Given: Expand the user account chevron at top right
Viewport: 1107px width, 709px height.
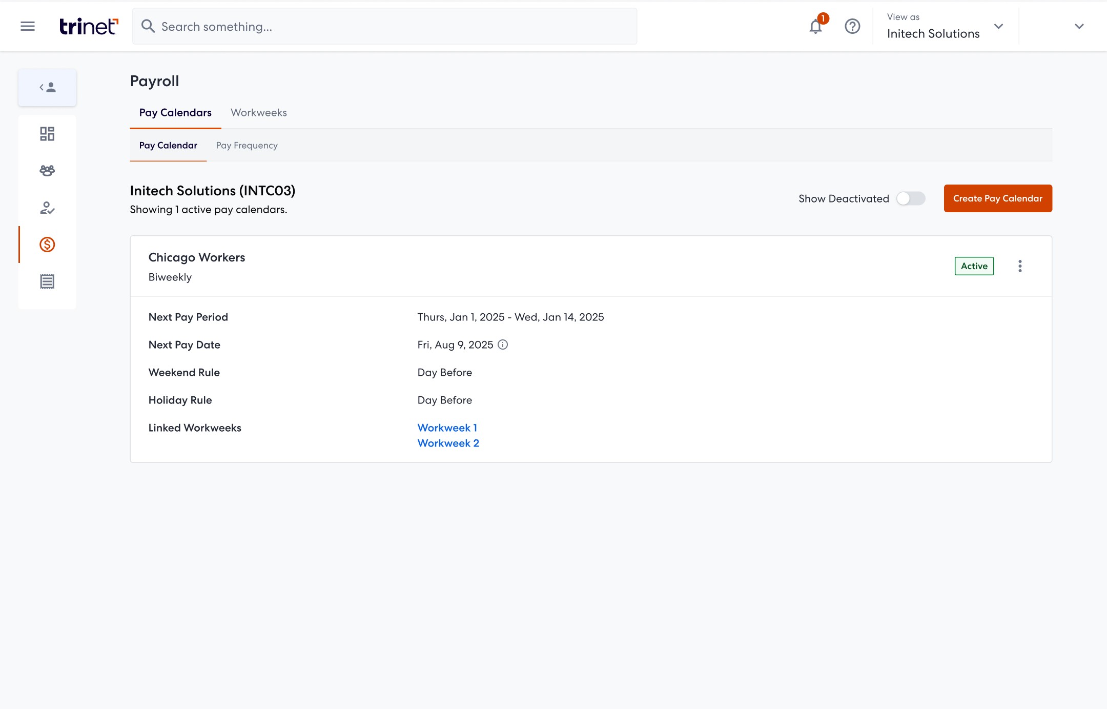Looking at the screenshot, I should (1079, 26).
